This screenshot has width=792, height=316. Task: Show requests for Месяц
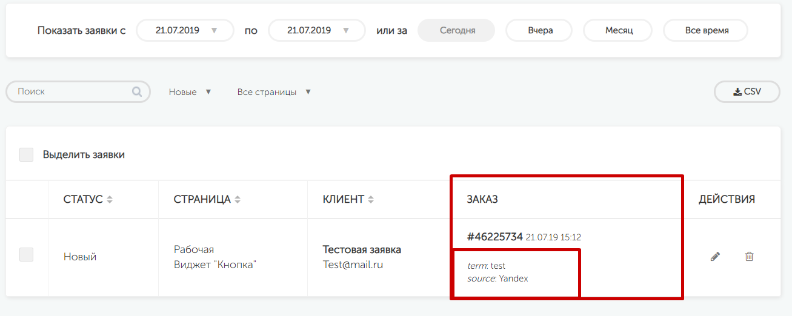coord(618,30)
